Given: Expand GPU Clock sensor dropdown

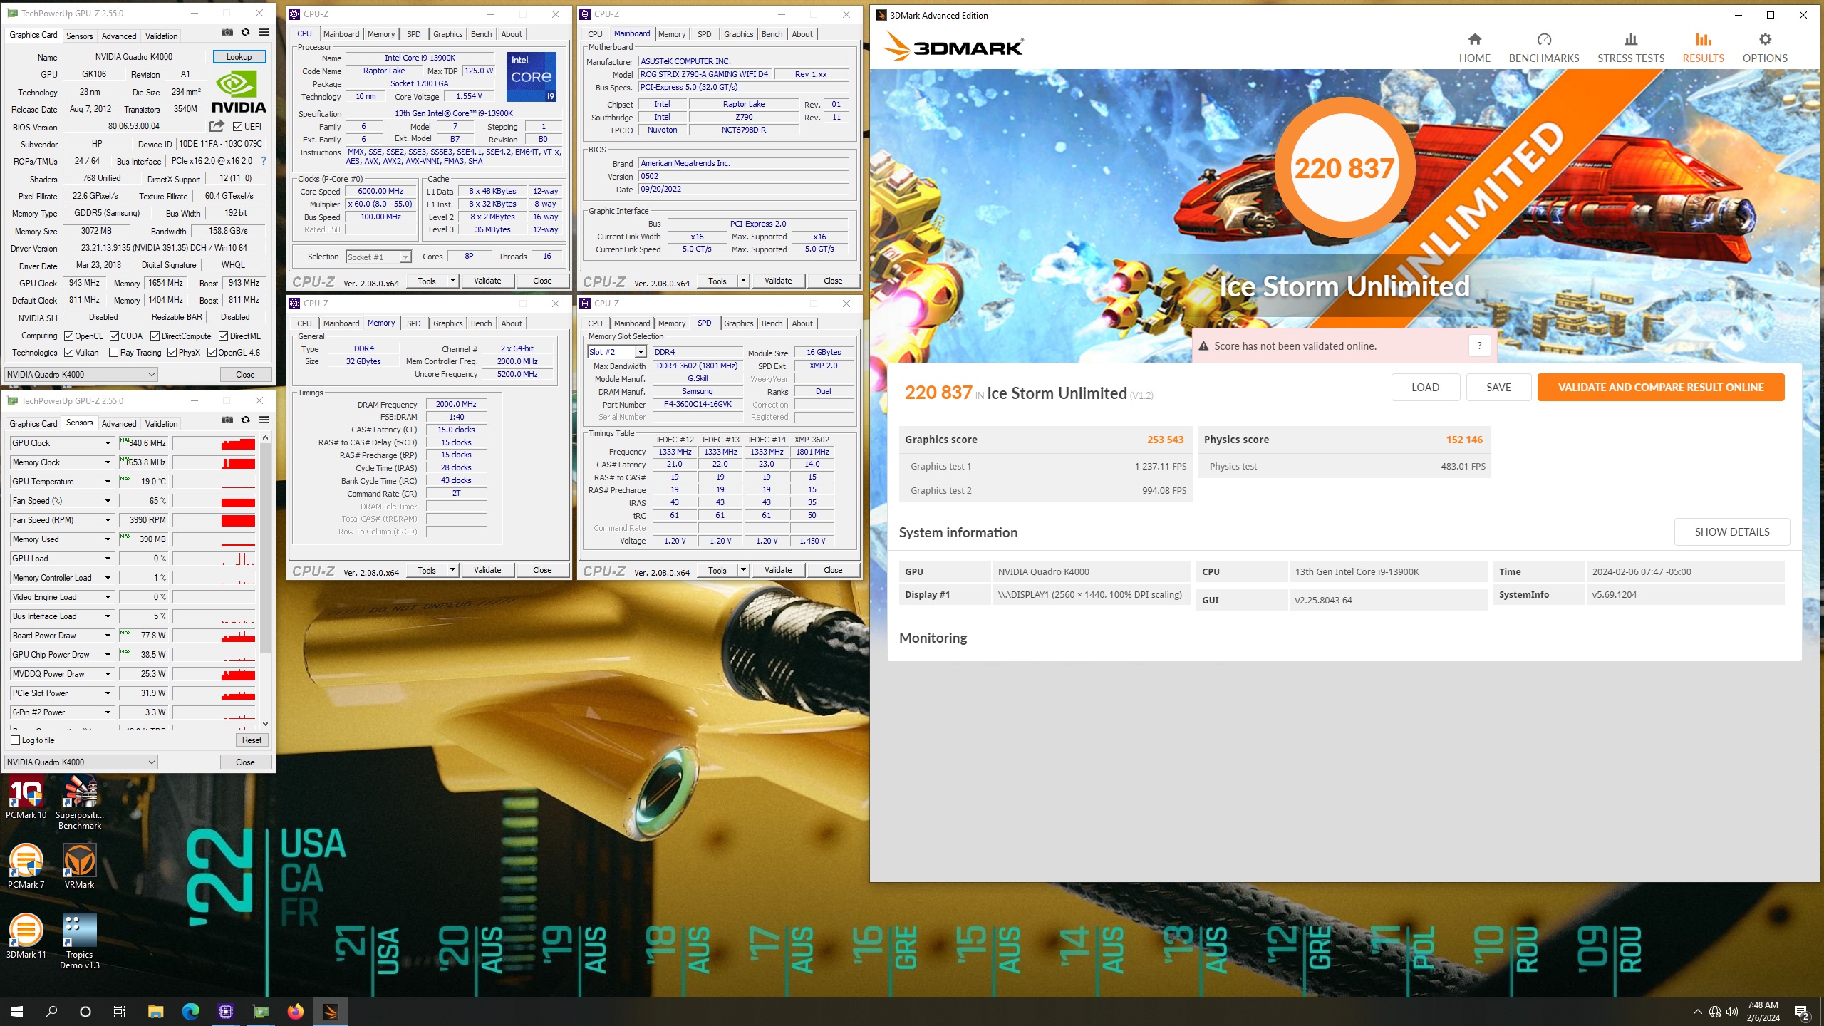Looking at the screenshot, I should click(108, 443).
